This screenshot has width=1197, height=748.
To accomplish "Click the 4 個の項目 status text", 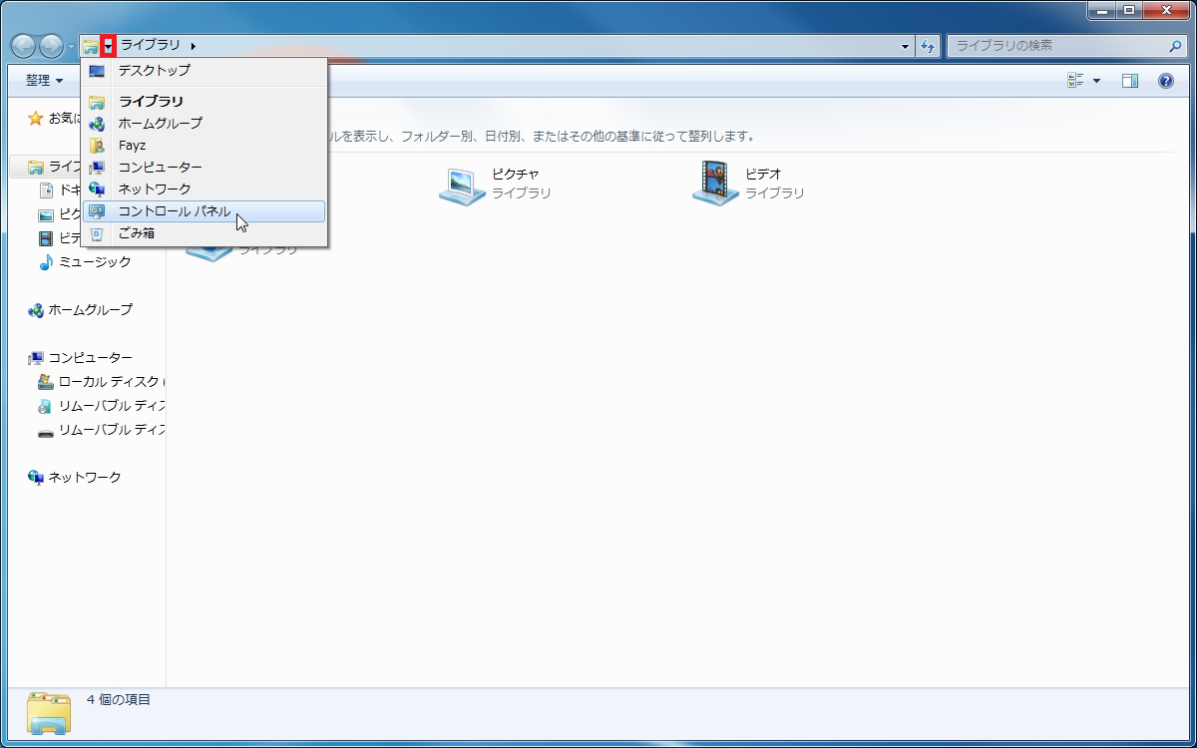I will coord(119,700).
